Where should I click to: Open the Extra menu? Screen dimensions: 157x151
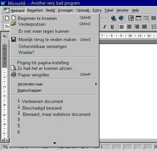97,10
